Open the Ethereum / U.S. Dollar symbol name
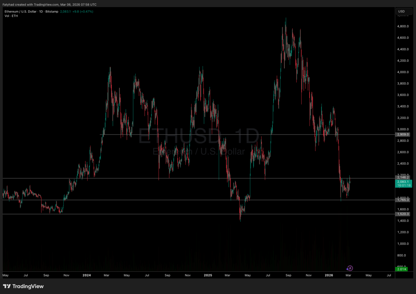Screen dimensions: 416x294 point(21,11)
